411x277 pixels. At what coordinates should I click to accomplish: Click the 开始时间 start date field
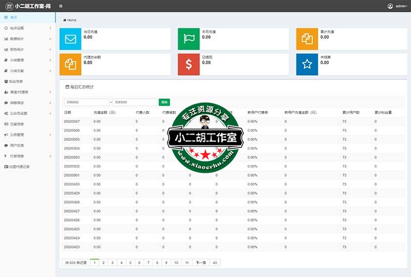coord(86,102)
